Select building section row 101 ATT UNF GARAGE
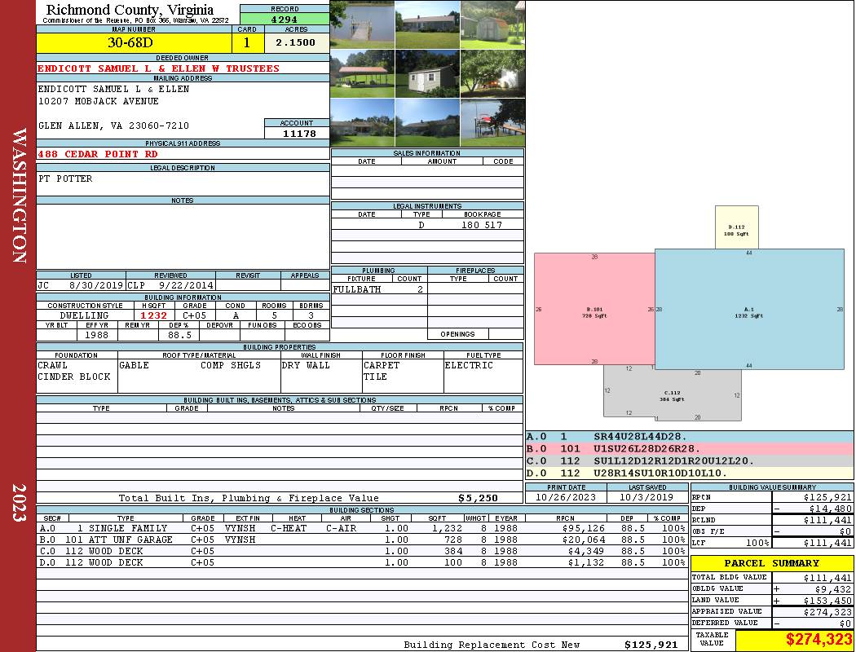The image size is (856, 652). [x=361, y=540]
